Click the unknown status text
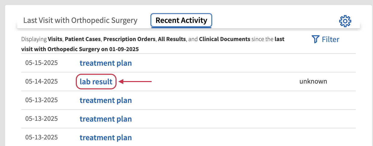This screenshot has width=373, height=146. pos(313,81)
